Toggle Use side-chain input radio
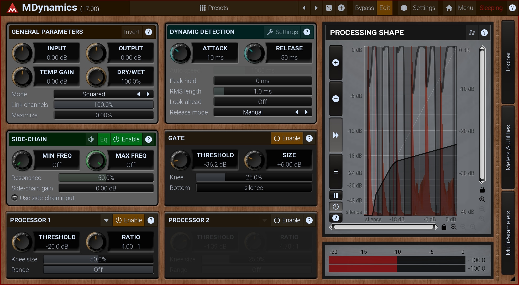 point(15,198)
